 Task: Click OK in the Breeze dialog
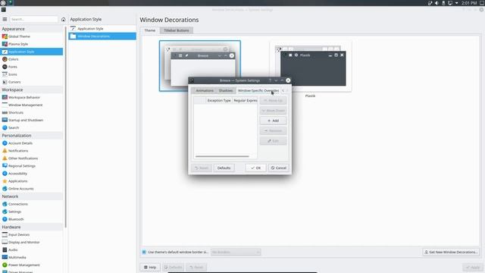coord(256,168)
